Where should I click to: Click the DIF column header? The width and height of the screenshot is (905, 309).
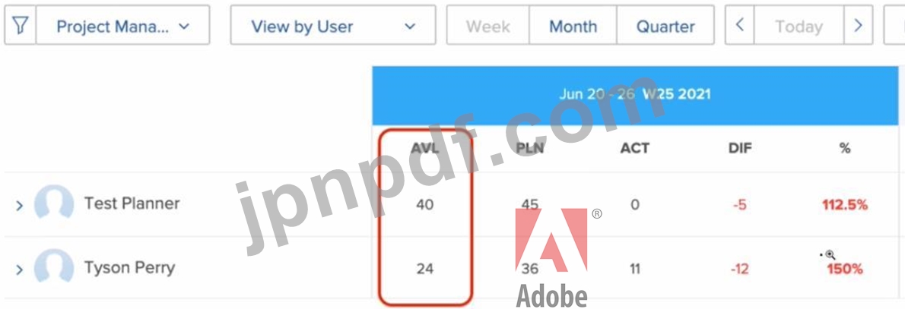(740, 148)
